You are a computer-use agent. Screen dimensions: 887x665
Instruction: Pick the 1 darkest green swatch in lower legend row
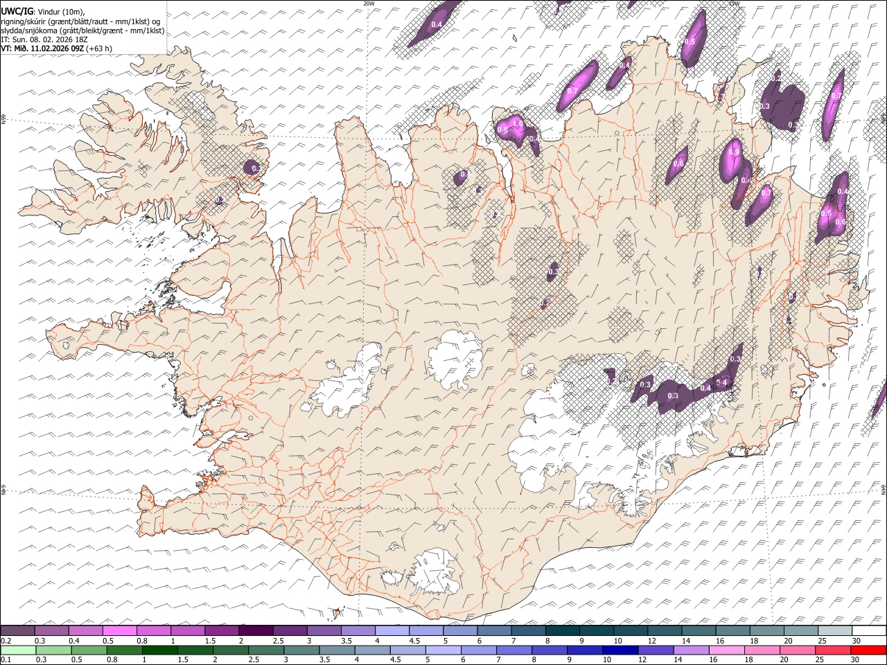(x=160, y=650)
